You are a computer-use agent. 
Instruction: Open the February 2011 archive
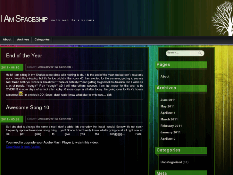171,126
